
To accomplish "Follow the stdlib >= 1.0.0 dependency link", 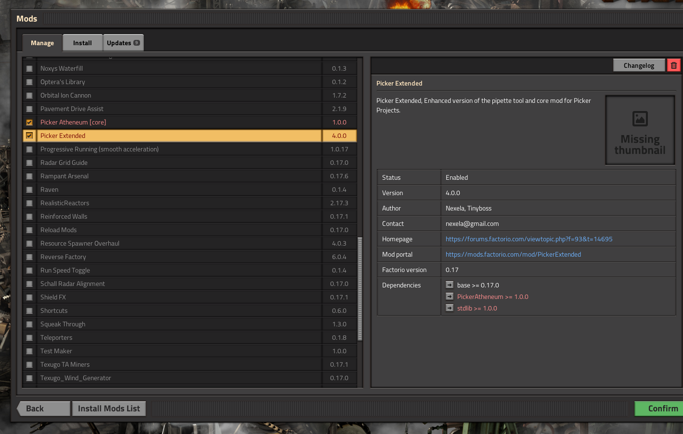I will pos(477,308).
